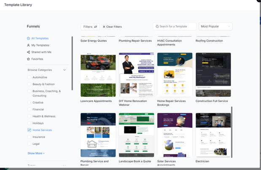Click the All Templates grid icon

point(28,38)
